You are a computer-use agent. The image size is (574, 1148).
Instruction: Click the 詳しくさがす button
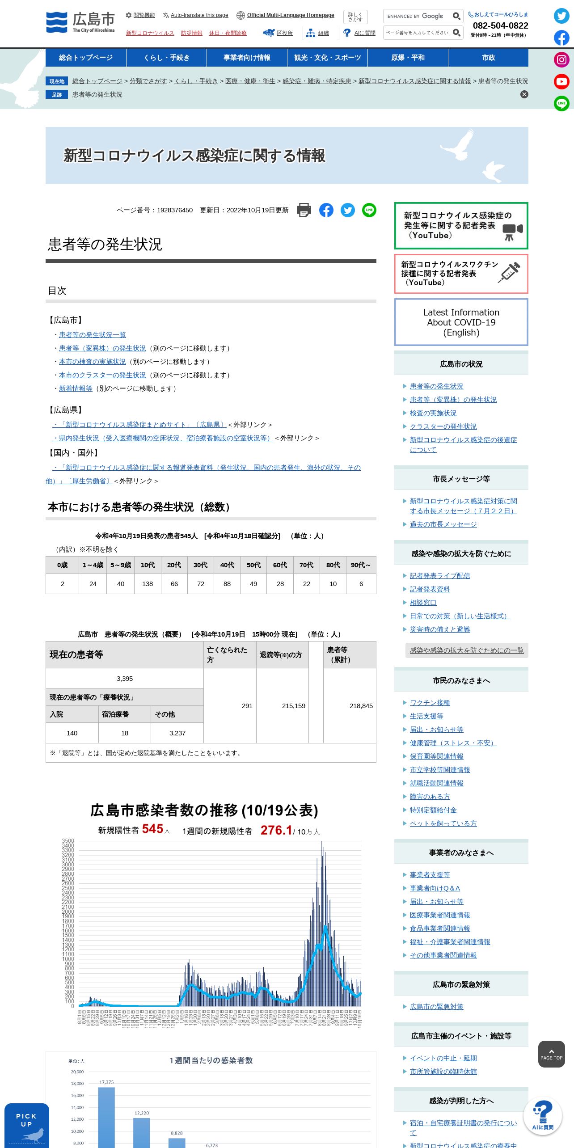(x=355, y=17)
